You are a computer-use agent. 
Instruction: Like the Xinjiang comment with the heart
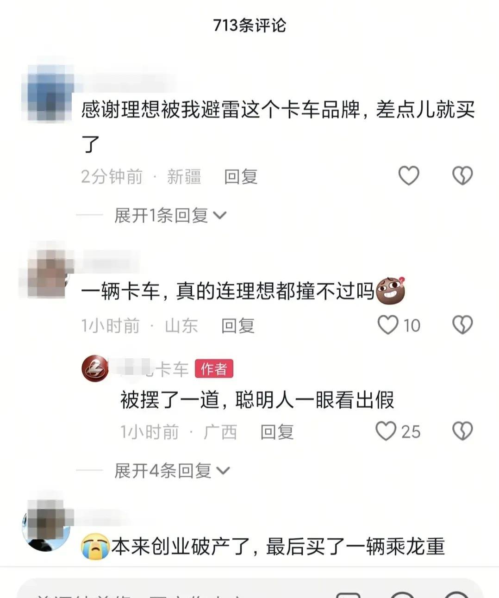409,176
